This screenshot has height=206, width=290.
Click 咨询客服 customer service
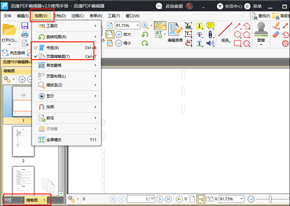point(170,6)
